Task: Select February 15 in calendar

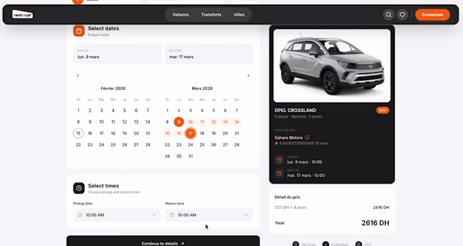Action: tap(78, 133)
